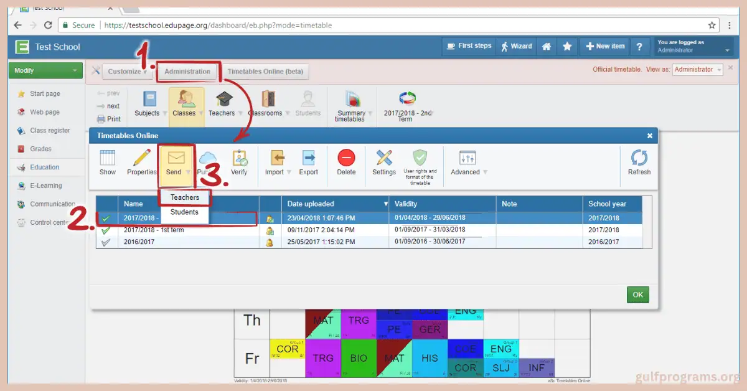Open the Customize dropdown
This screenshot has height=391, width=747.
(x=125, y=71)
